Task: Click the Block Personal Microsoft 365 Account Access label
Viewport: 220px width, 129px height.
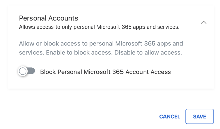Action: tap(105, 72)
